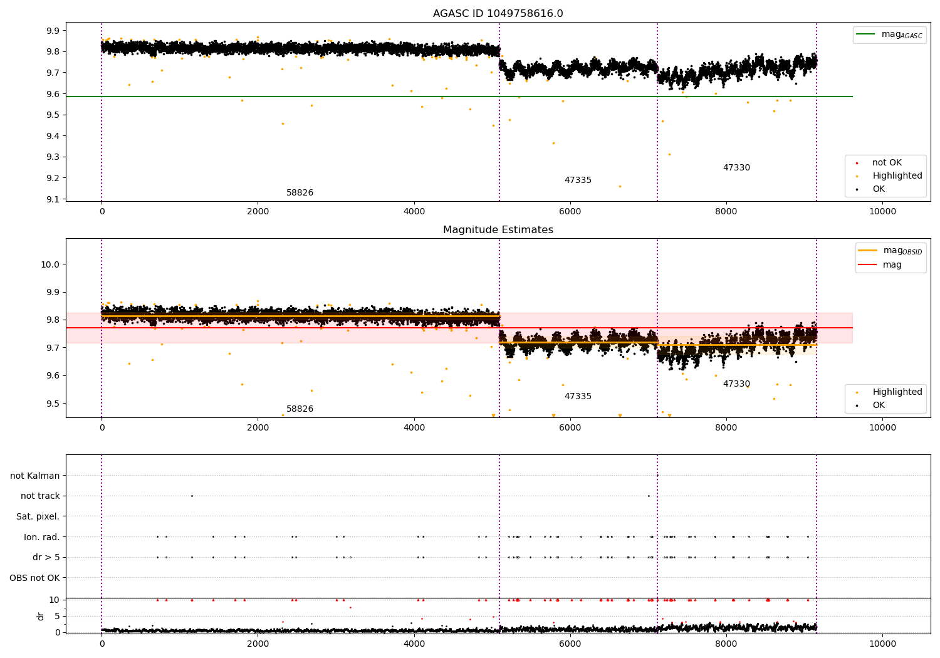This screenshot has height=658, width=940.
Task: Click observation label 47330 in the top panel
Action: click(x=736, y=168)
